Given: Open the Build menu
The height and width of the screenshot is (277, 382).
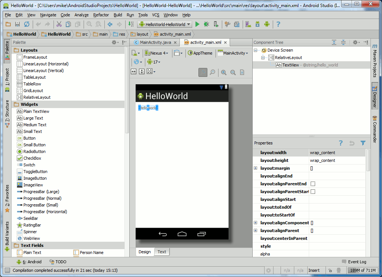Looking at the screenshot, I should pos(118,15).
